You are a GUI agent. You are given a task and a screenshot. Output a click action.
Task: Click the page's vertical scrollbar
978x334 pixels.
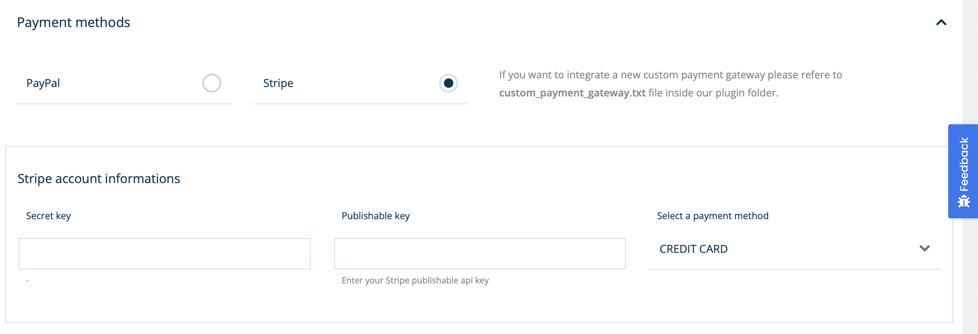coord(970,78)
